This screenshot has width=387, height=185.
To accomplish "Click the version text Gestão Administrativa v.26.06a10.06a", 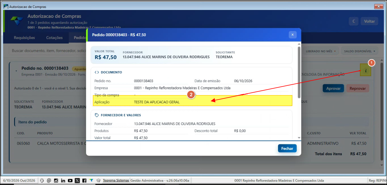I will click(x=160, y=180).
